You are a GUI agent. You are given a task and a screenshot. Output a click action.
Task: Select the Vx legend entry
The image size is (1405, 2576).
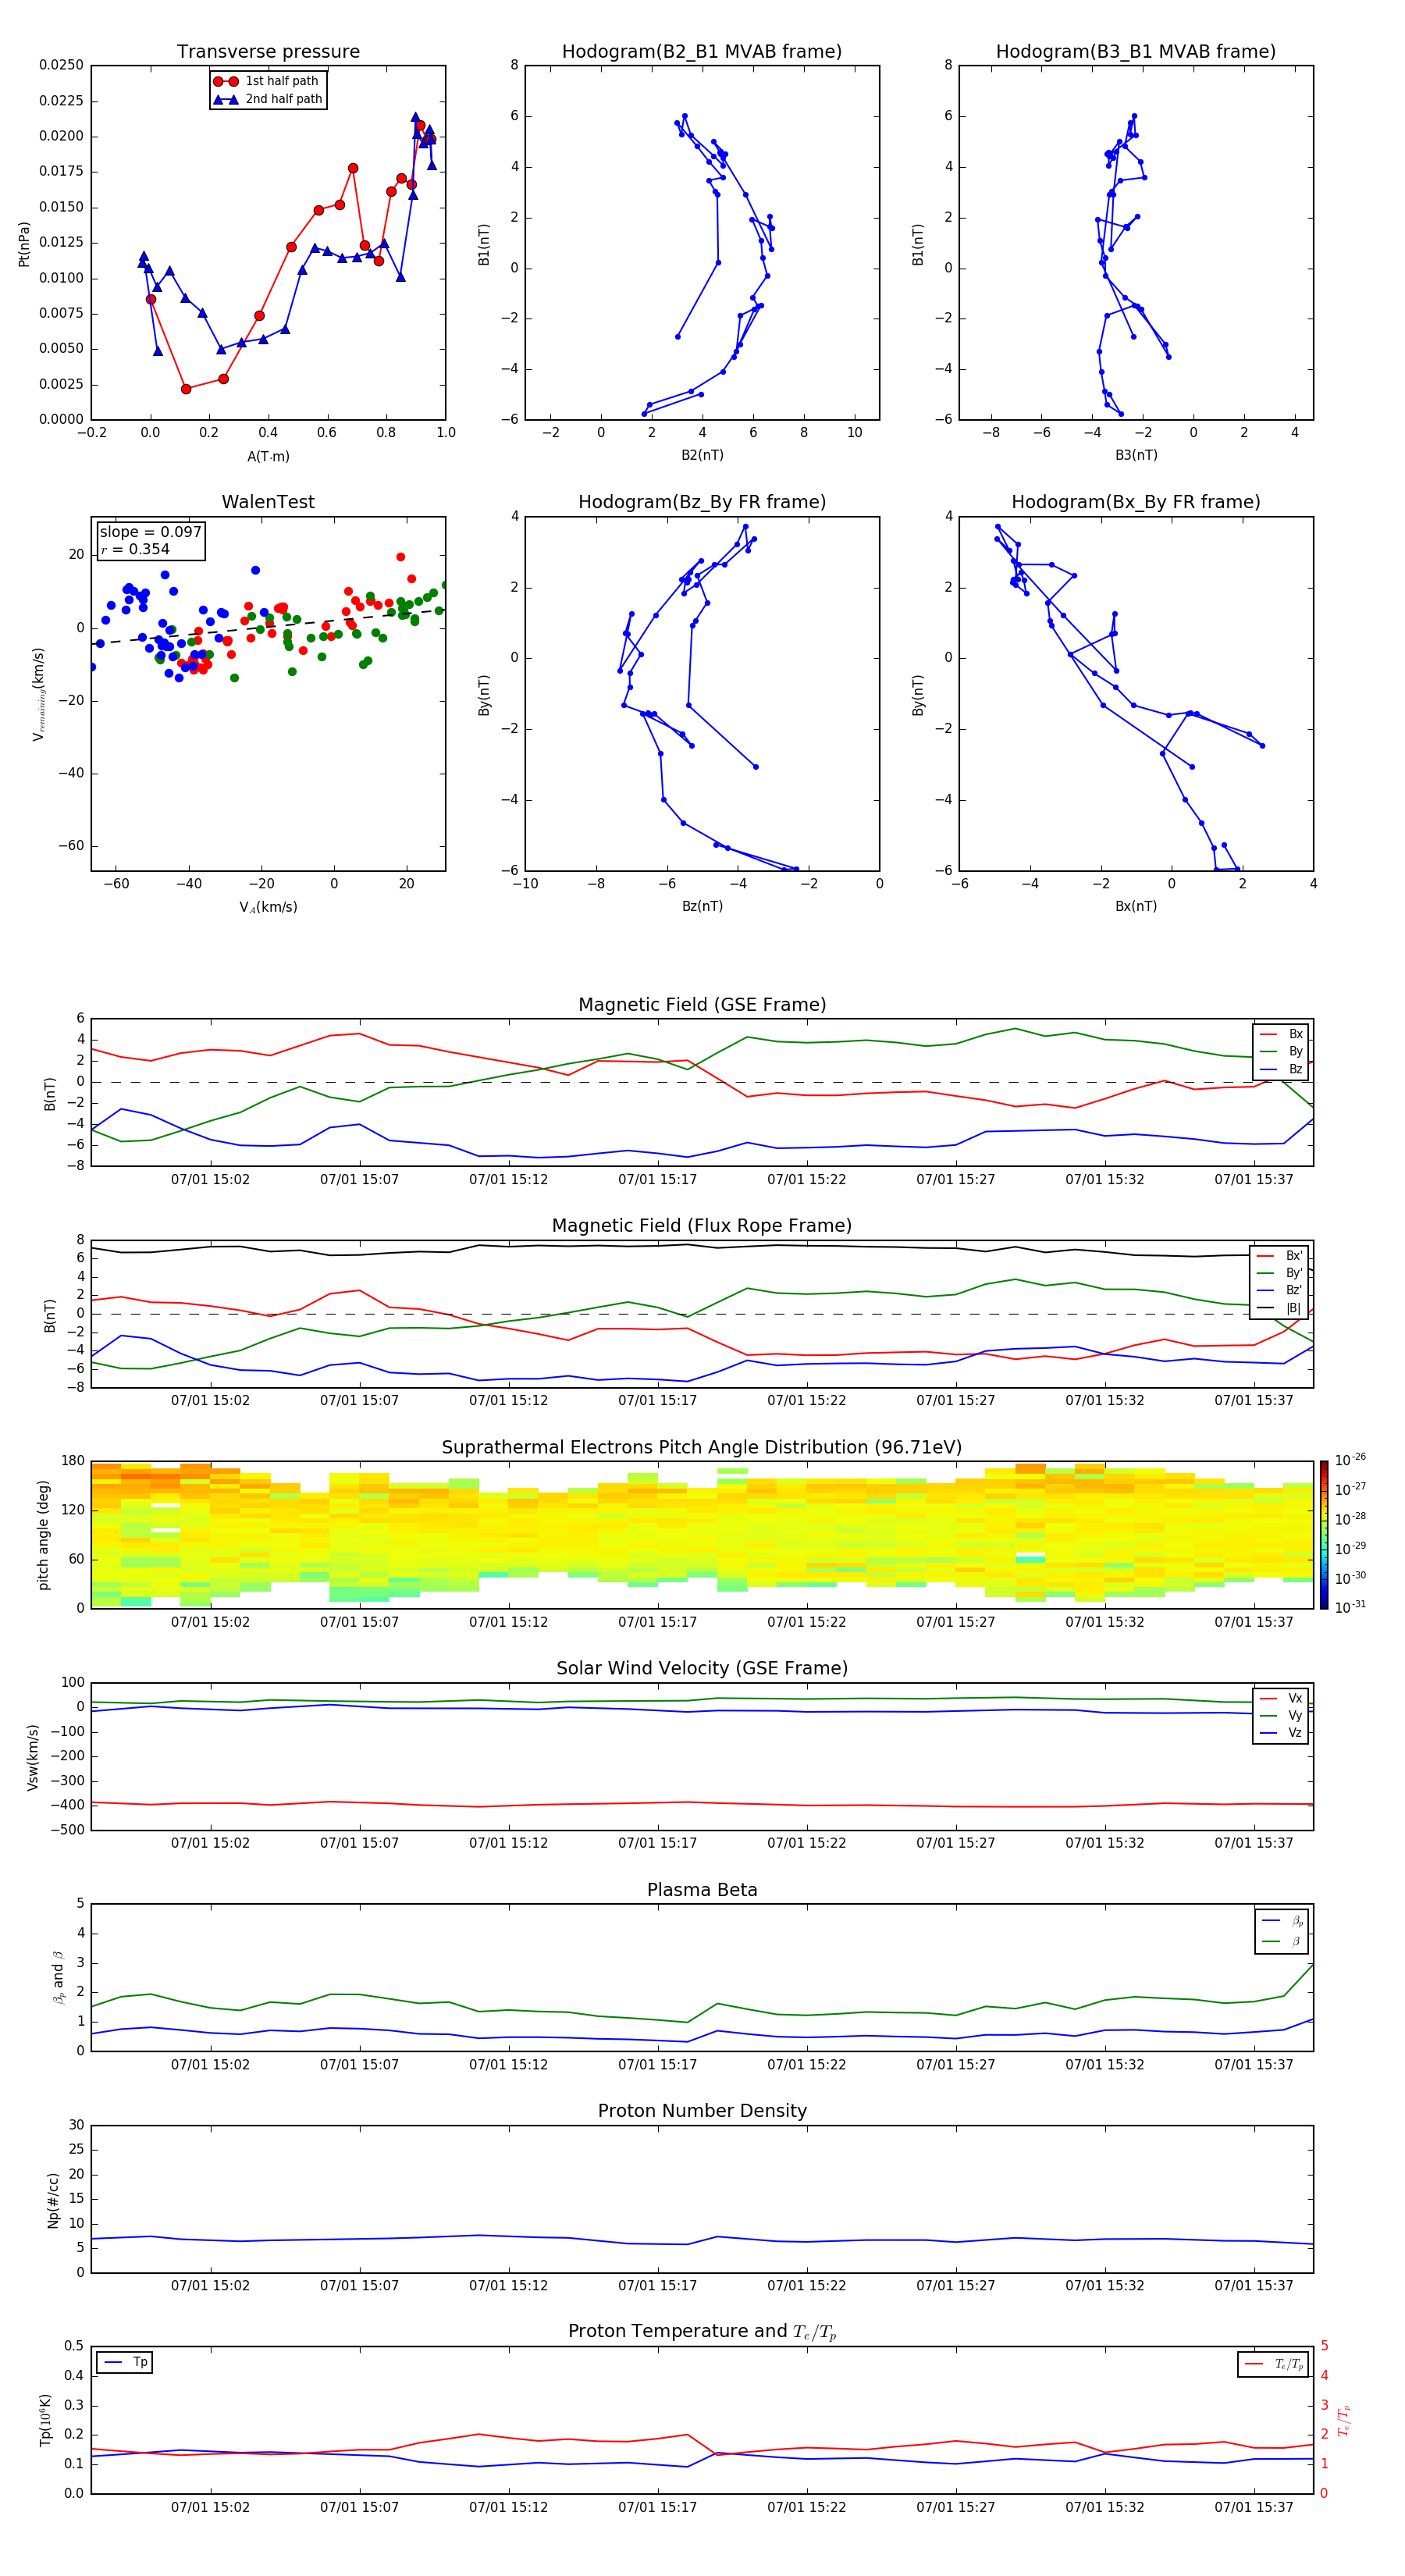1281,1698
